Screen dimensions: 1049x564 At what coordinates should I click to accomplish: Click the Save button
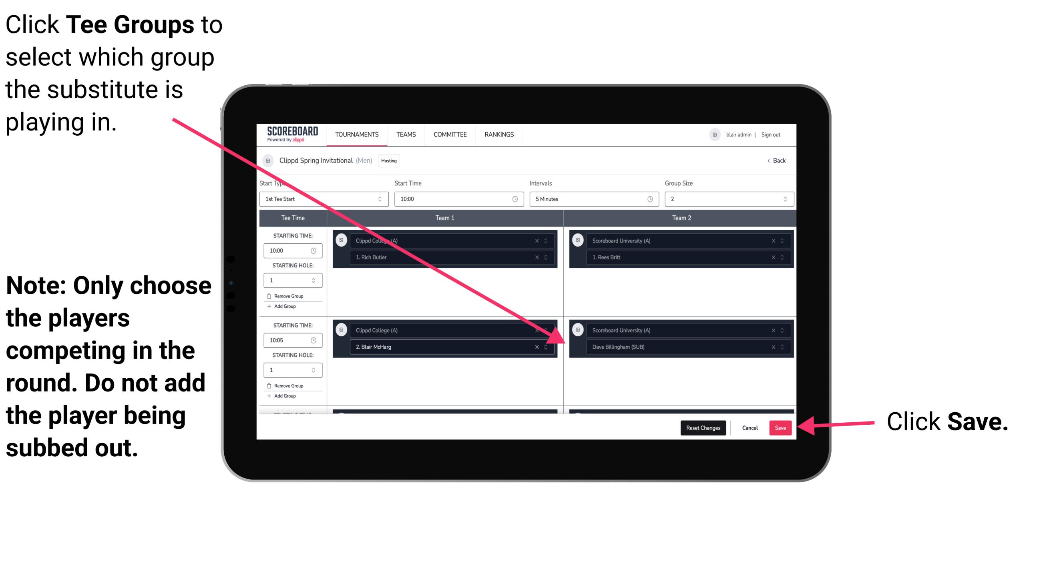click(780, 427)
